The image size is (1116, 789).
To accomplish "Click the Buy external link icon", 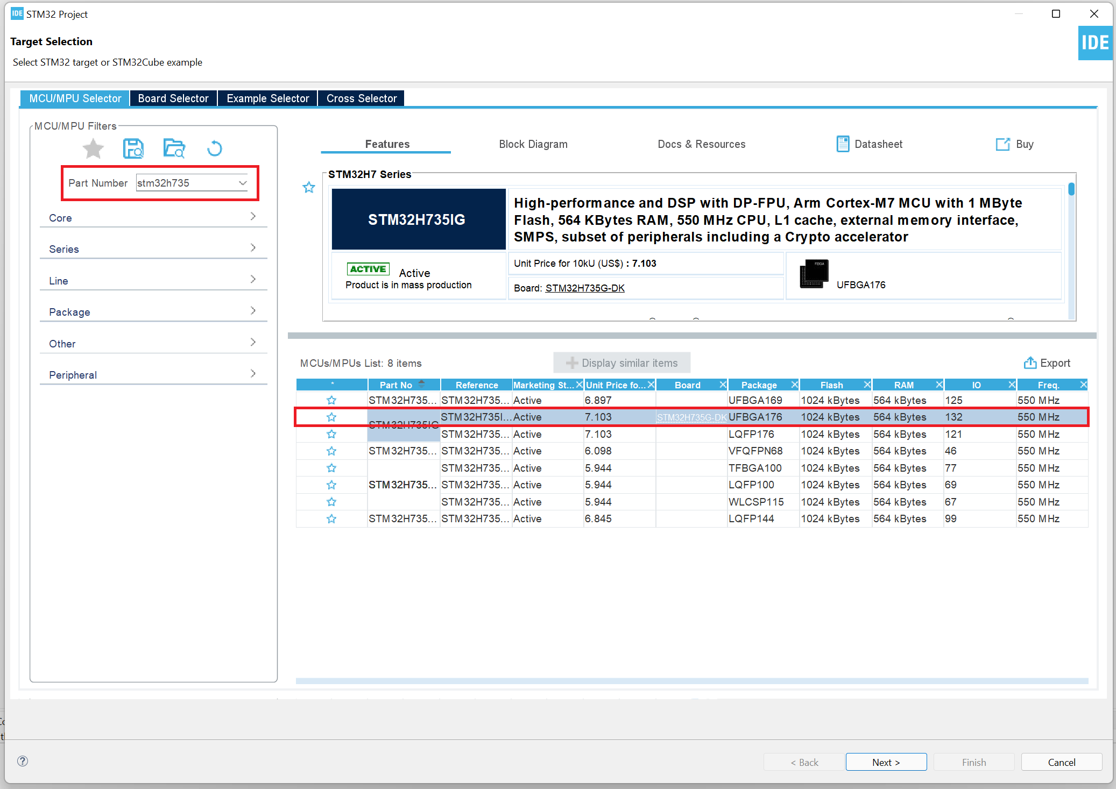I will [x=1002, y=144].
